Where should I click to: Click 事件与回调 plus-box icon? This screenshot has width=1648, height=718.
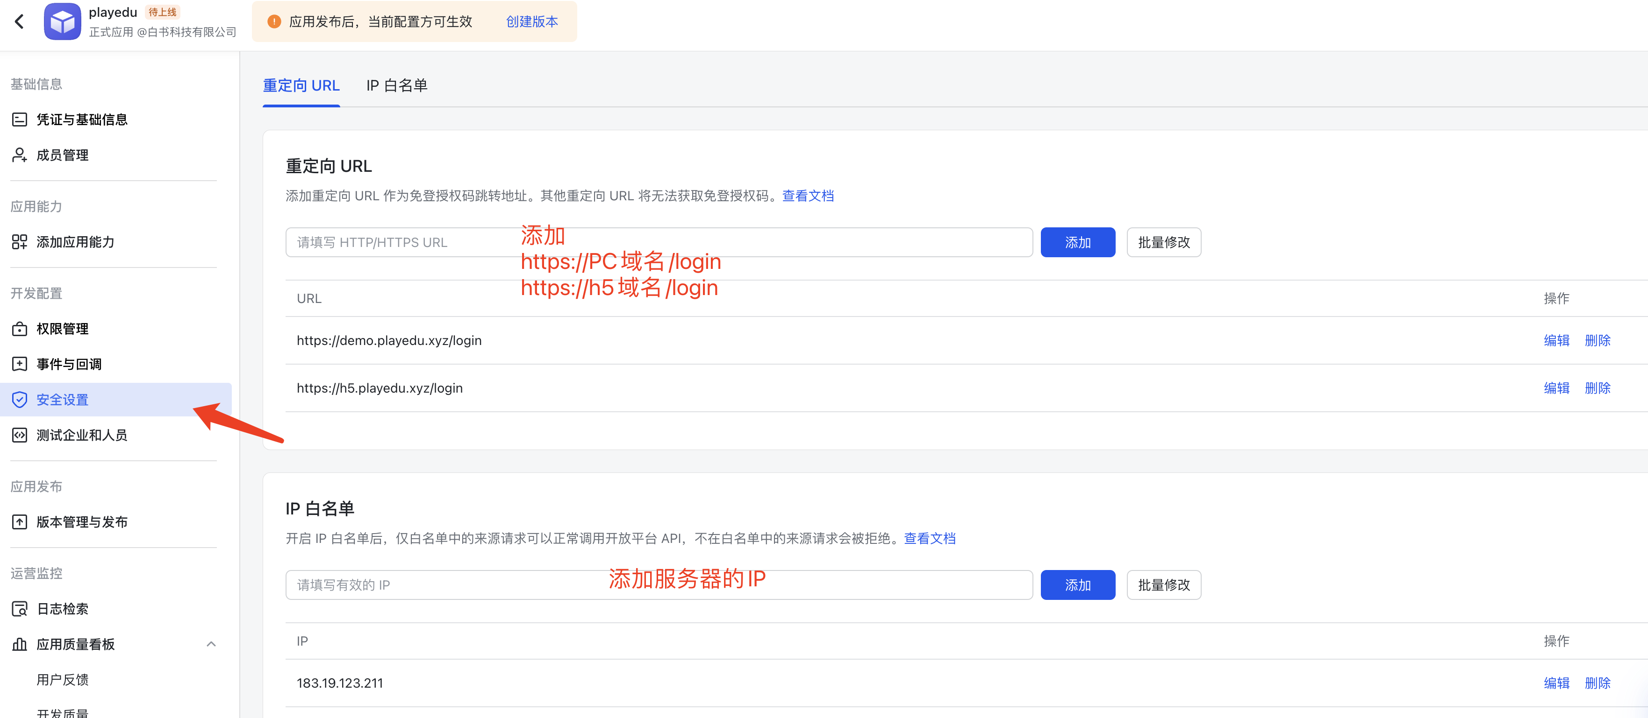[20, 364]
